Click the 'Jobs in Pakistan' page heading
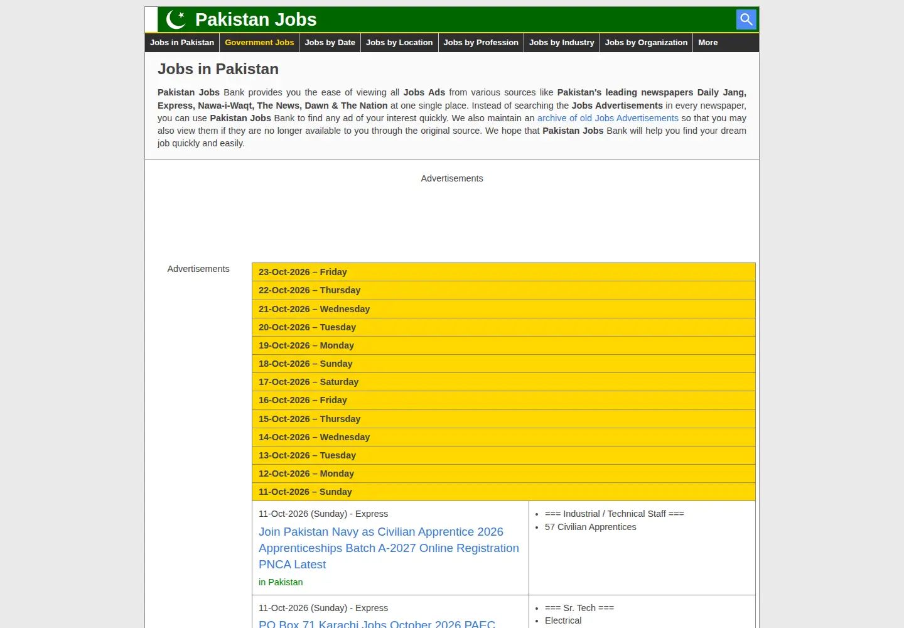 tap(218, 69)
